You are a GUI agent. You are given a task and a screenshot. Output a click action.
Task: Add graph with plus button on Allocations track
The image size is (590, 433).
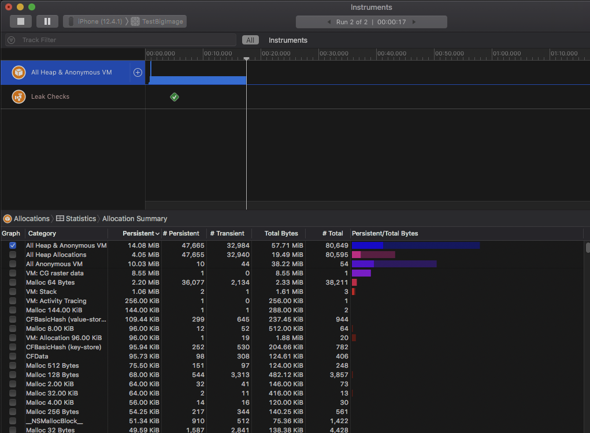(138, 72)
